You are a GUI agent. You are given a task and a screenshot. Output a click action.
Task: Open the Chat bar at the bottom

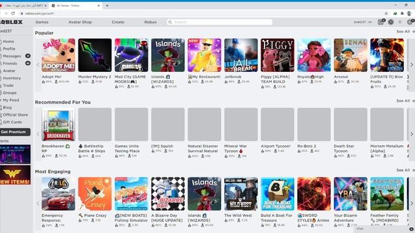pos(384,229)
